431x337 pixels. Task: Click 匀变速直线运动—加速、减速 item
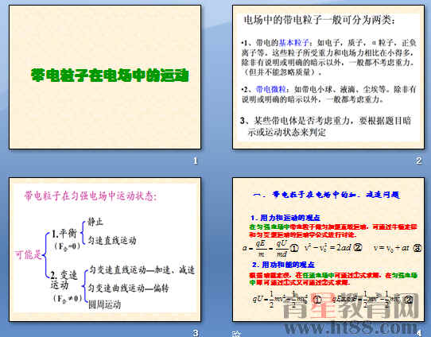coord(142,269)
